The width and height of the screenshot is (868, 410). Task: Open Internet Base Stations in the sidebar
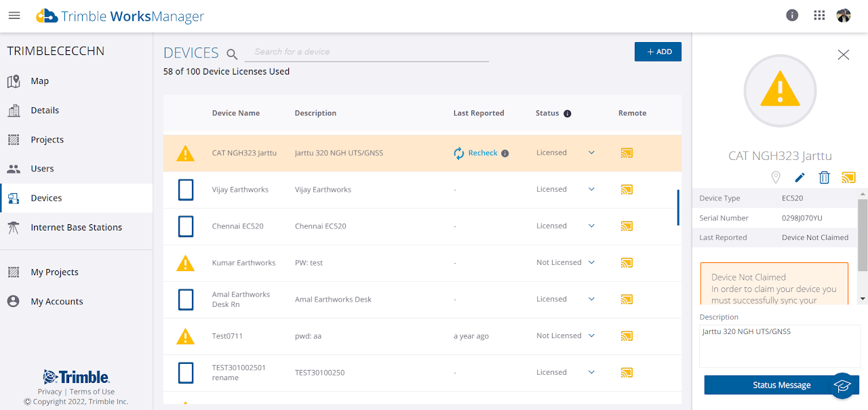tap(76, 228)
